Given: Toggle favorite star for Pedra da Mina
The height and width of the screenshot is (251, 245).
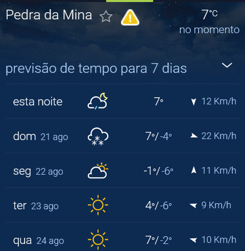Looking at the screenshot, I should pos(106,16).
